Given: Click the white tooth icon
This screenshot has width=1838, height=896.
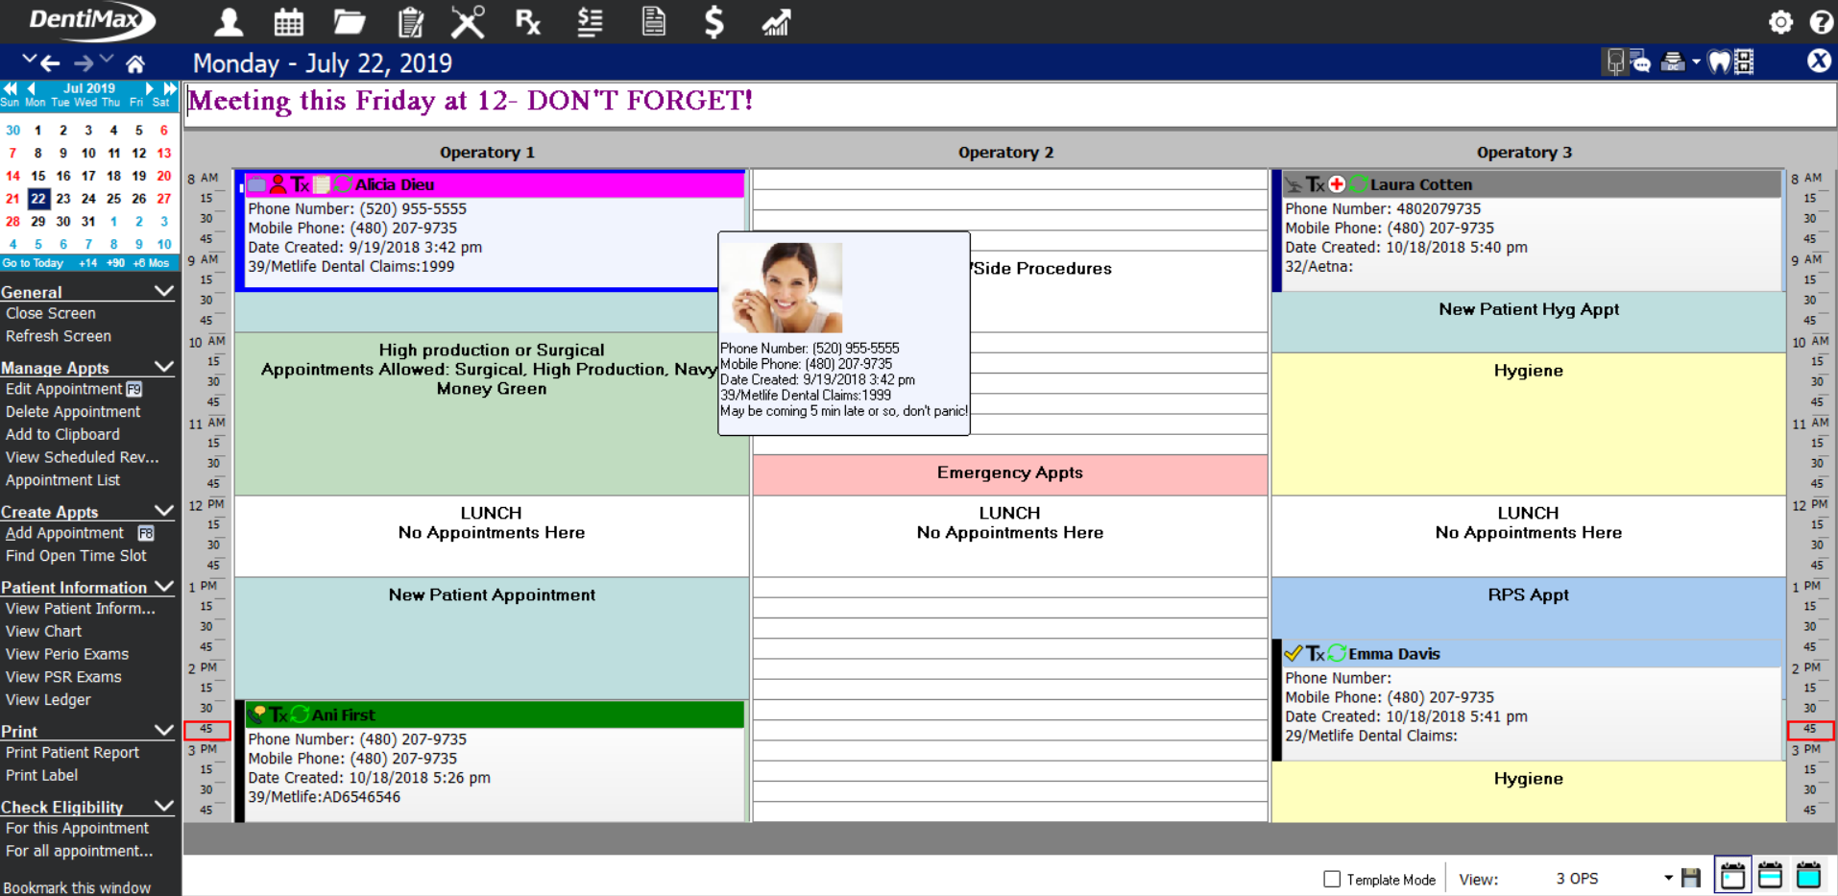Looking at the screenshot, I should 1719,62.
